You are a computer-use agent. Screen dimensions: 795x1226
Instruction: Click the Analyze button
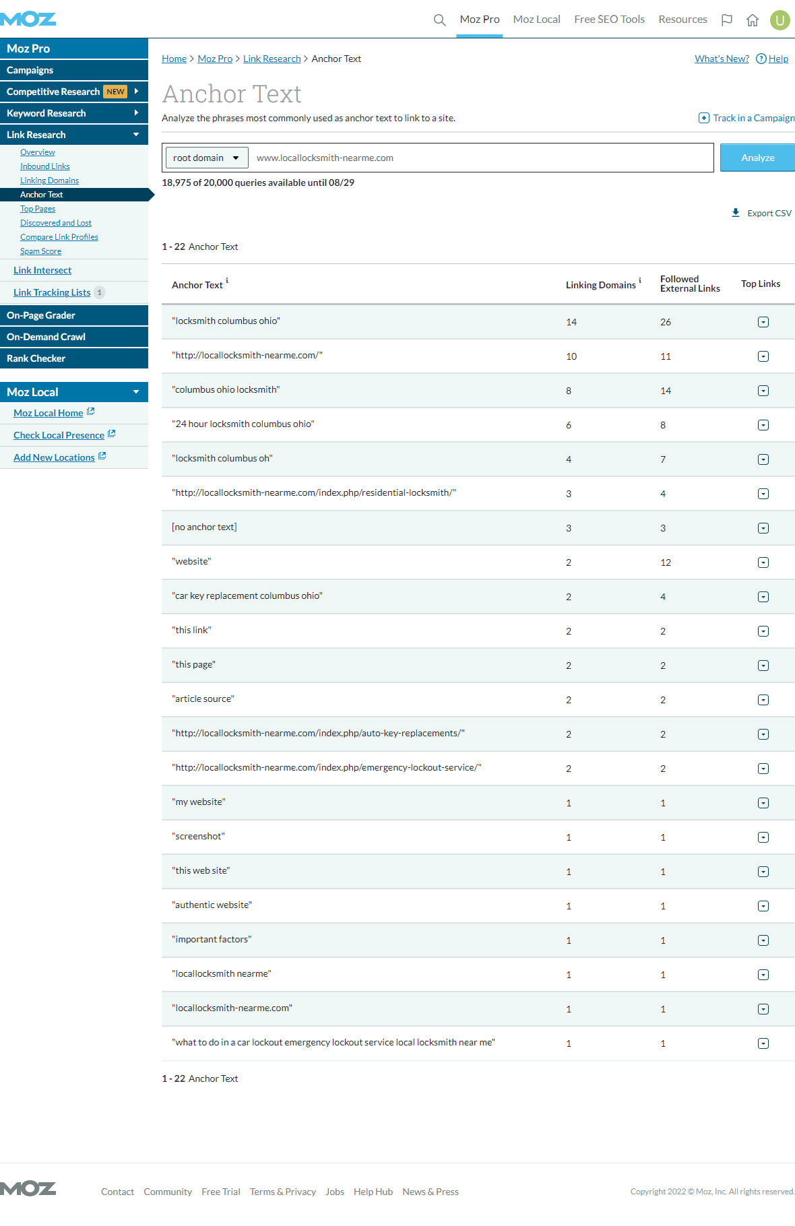click(x=757, y=158)
